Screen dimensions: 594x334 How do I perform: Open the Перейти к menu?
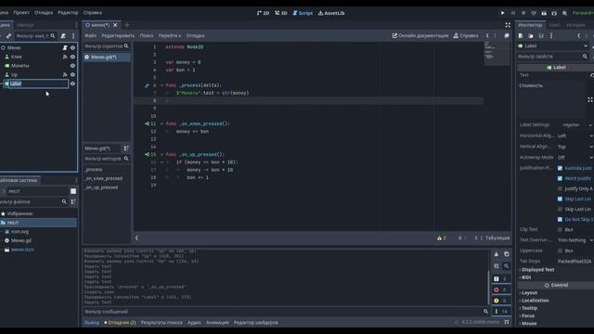pos(169,35)
